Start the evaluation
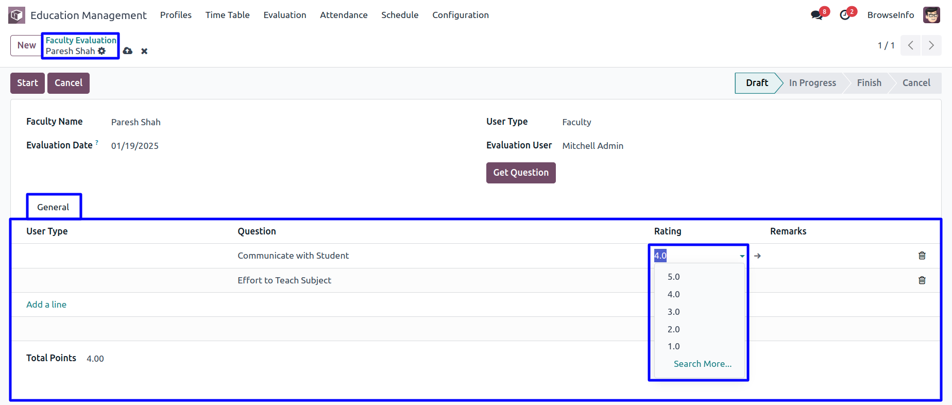This screenshot has width=952, height=405. point(27,83)
